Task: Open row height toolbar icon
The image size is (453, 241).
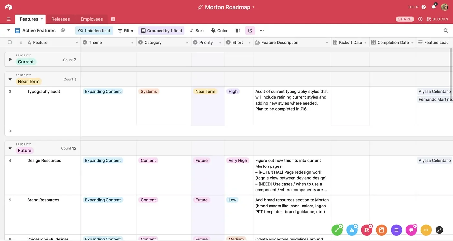Action: [x=238, y=31]
